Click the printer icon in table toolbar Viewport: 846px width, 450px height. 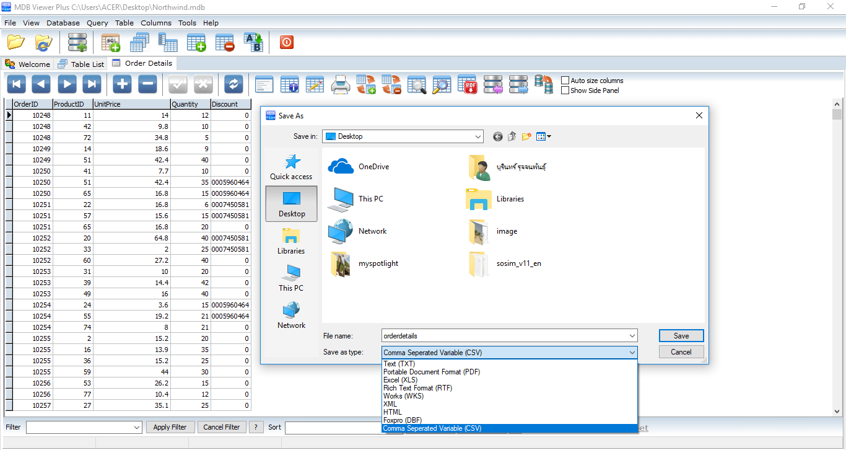tap(341, 84)
